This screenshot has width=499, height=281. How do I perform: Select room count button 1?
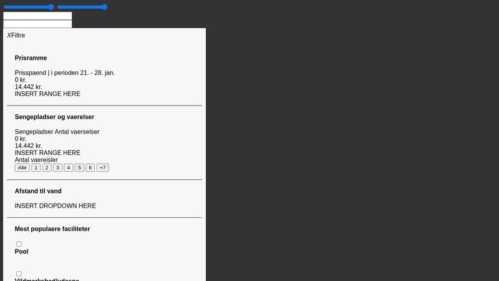[x=36, y=167]
